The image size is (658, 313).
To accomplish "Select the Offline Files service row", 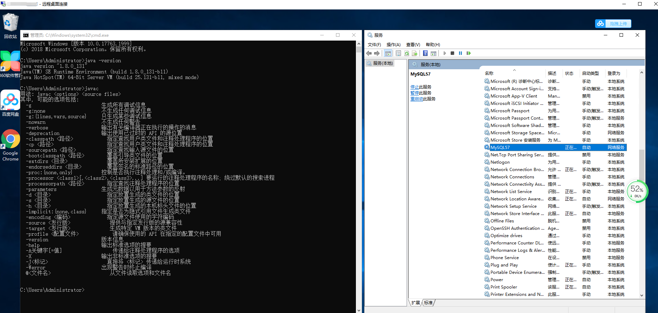I will point(555,221).
